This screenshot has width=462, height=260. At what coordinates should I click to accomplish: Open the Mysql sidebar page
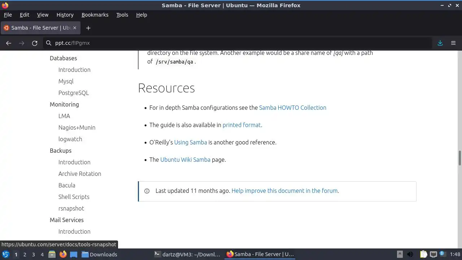[66, 81]
